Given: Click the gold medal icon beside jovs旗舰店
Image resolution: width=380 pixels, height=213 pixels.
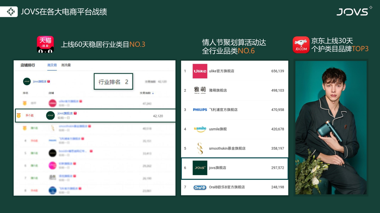Looking at the screenshot, I should pyautogui.click(x=18, y=115).
